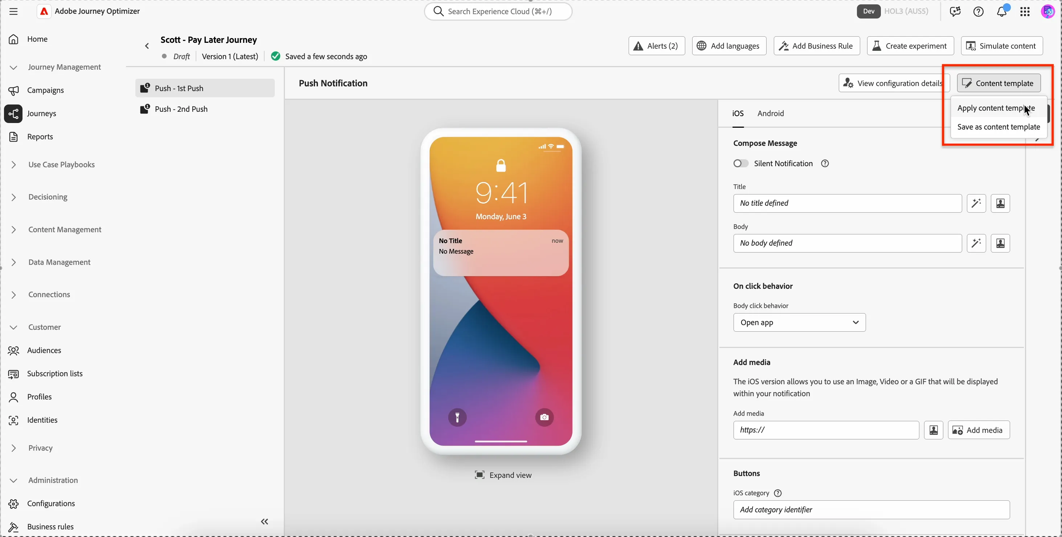The width and height of the screenshot is (1062, 537).
Task: Select Push - 2nd Push item
Action: pos(204,109)
